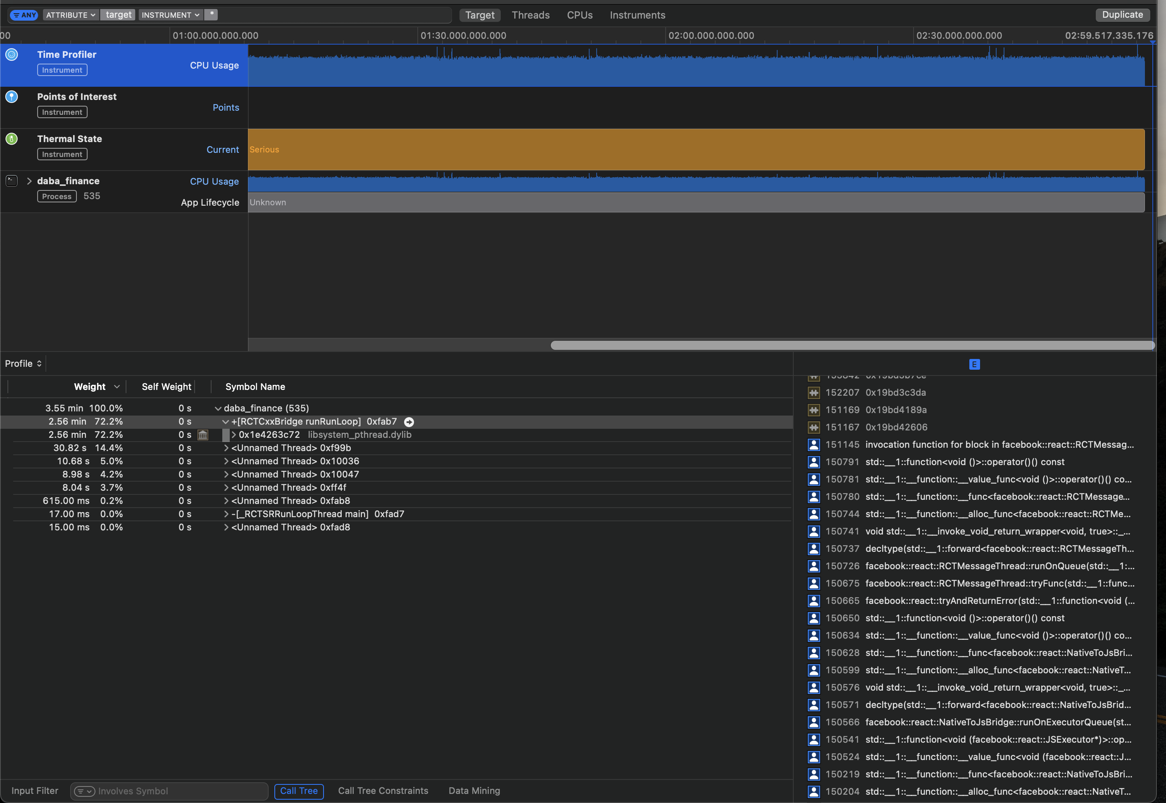The width and height of the screenshot is (1166, 803).
Task: Click the Duplicate button
Action: pyautogui.click(x=1122, y=14)
